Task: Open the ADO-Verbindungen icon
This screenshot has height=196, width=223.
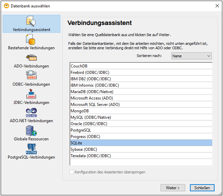Action: pos(31,58)
